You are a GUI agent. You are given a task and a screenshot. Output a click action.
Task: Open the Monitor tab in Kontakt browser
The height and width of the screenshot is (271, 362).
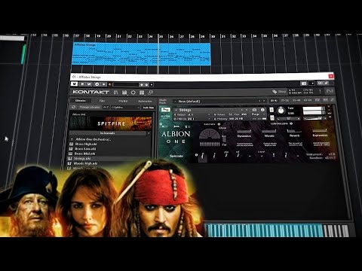123,101
